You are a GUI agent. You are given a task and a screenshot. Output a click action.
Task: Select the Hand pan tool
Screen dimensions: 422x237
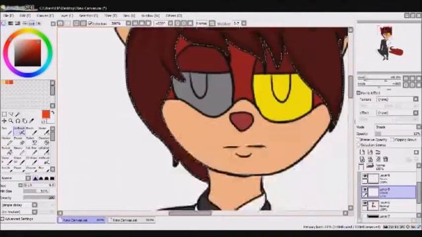pos(24,121)
